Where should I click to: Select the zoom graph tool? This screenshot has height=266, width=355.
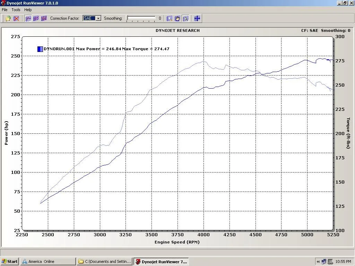(170, 18)
